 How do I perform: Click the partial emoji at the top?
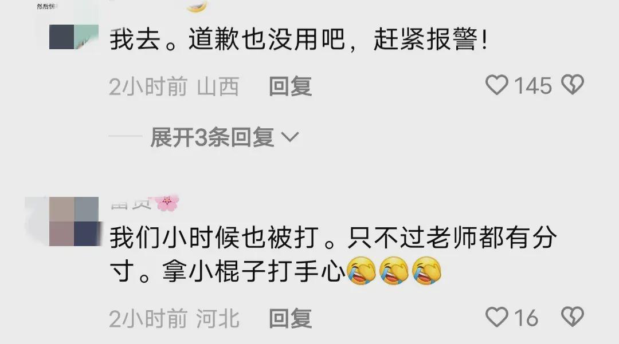(197, 6)
